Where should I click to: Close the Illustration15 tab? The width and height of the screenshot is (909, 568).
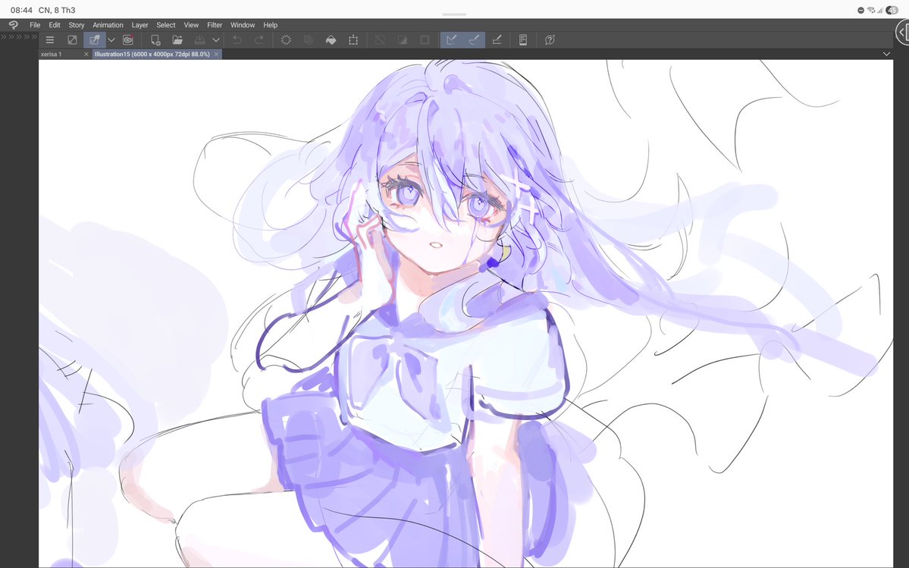[x=216, y=55]
